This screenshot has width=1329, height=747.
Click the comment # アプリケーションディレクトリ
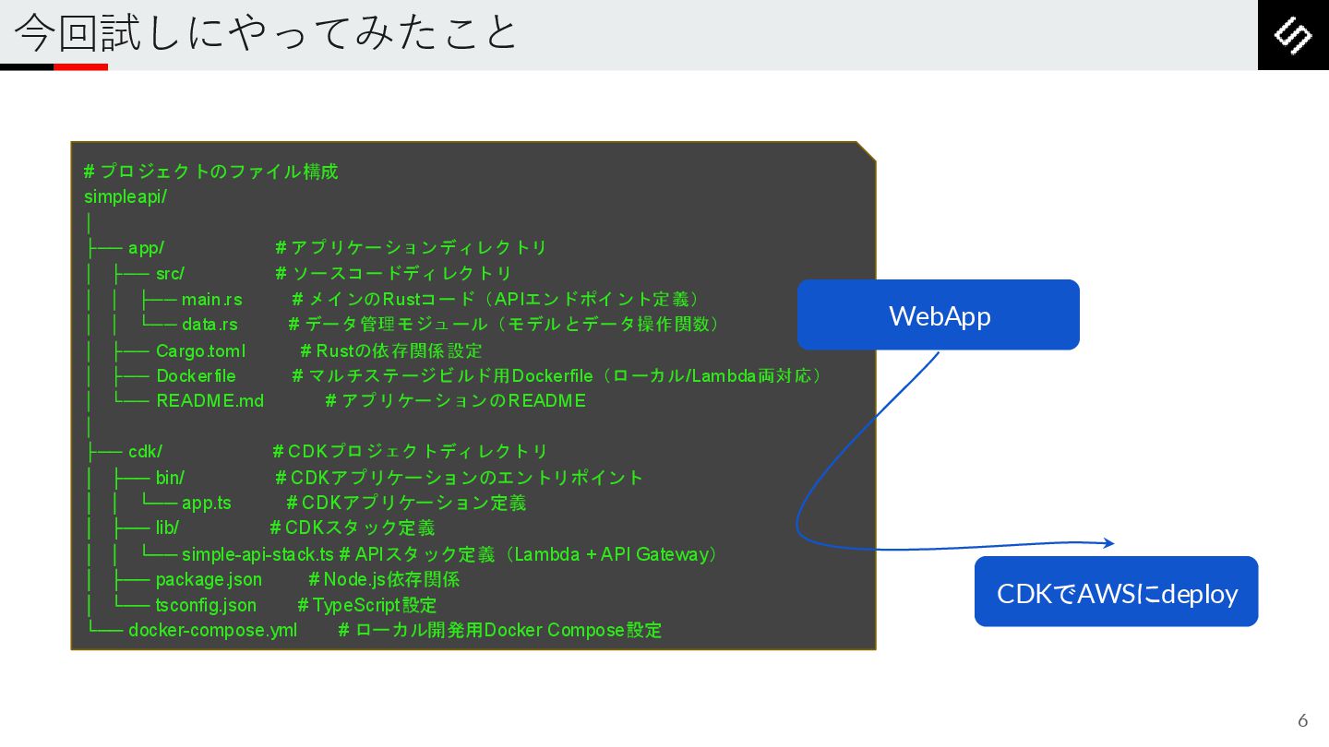411,248
